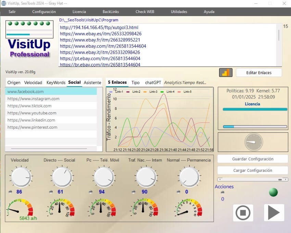291x233 pixels.
Task: Toggle the small LED beside value 94
Action: (x=91, y=192)
